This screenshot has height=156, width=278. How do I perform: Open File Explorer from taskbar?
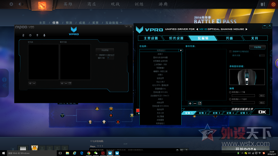pyautogui.click(x=67, y=153)
